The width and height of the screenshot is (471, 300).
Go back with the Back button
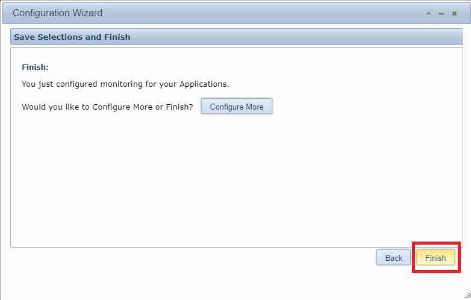tap(393, 258)
